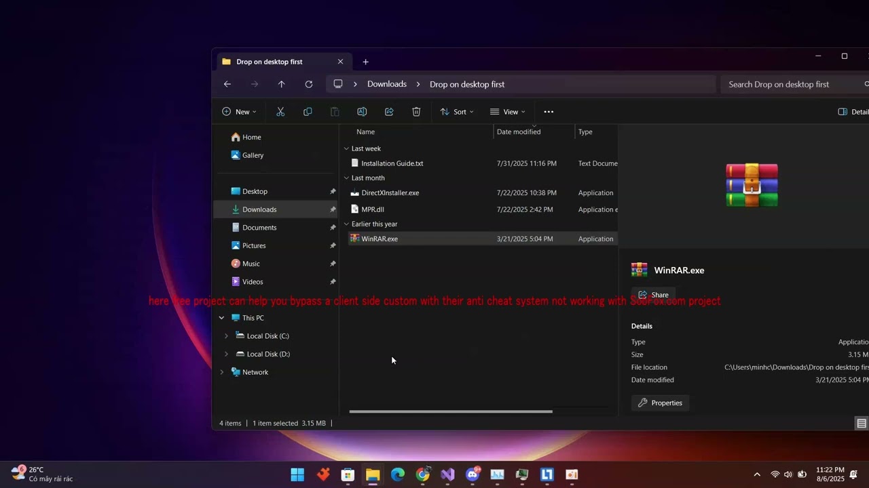869x488 pixels.
Task: Expand Local Disk (D:) node
Action: 226,354
